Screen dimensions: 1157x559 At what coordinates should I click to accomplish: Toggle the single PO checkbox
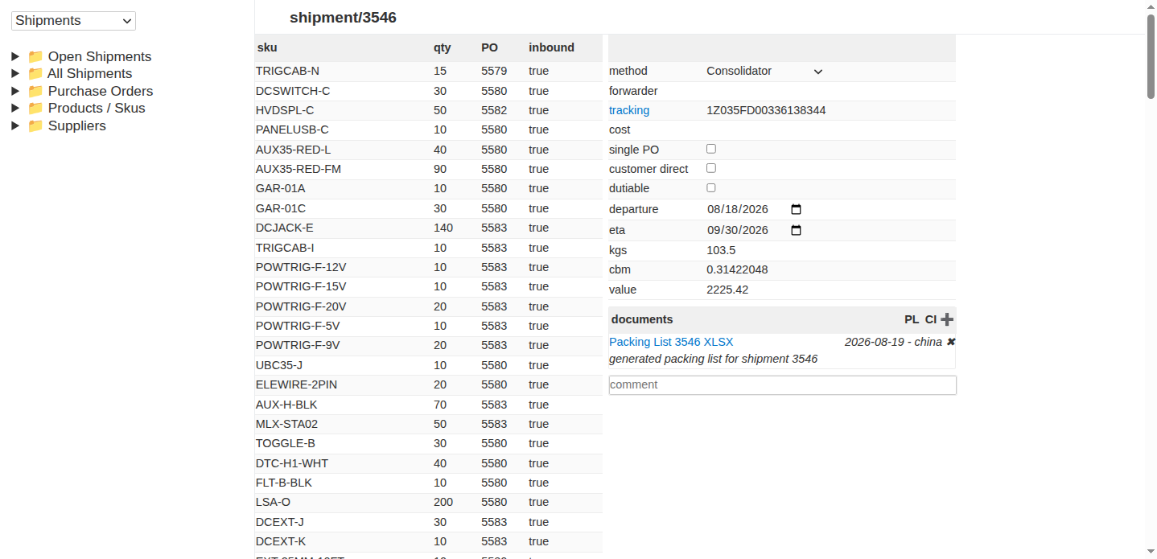pos(711,149)
